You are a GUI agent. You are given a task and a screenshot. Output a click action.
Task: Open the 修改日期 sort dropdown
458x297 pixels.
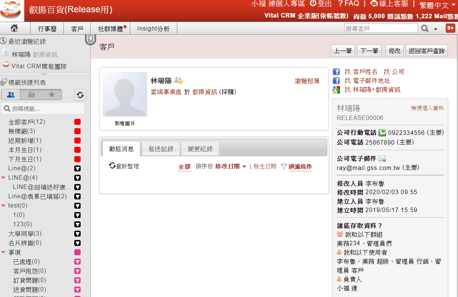click(x=244, y=167)
